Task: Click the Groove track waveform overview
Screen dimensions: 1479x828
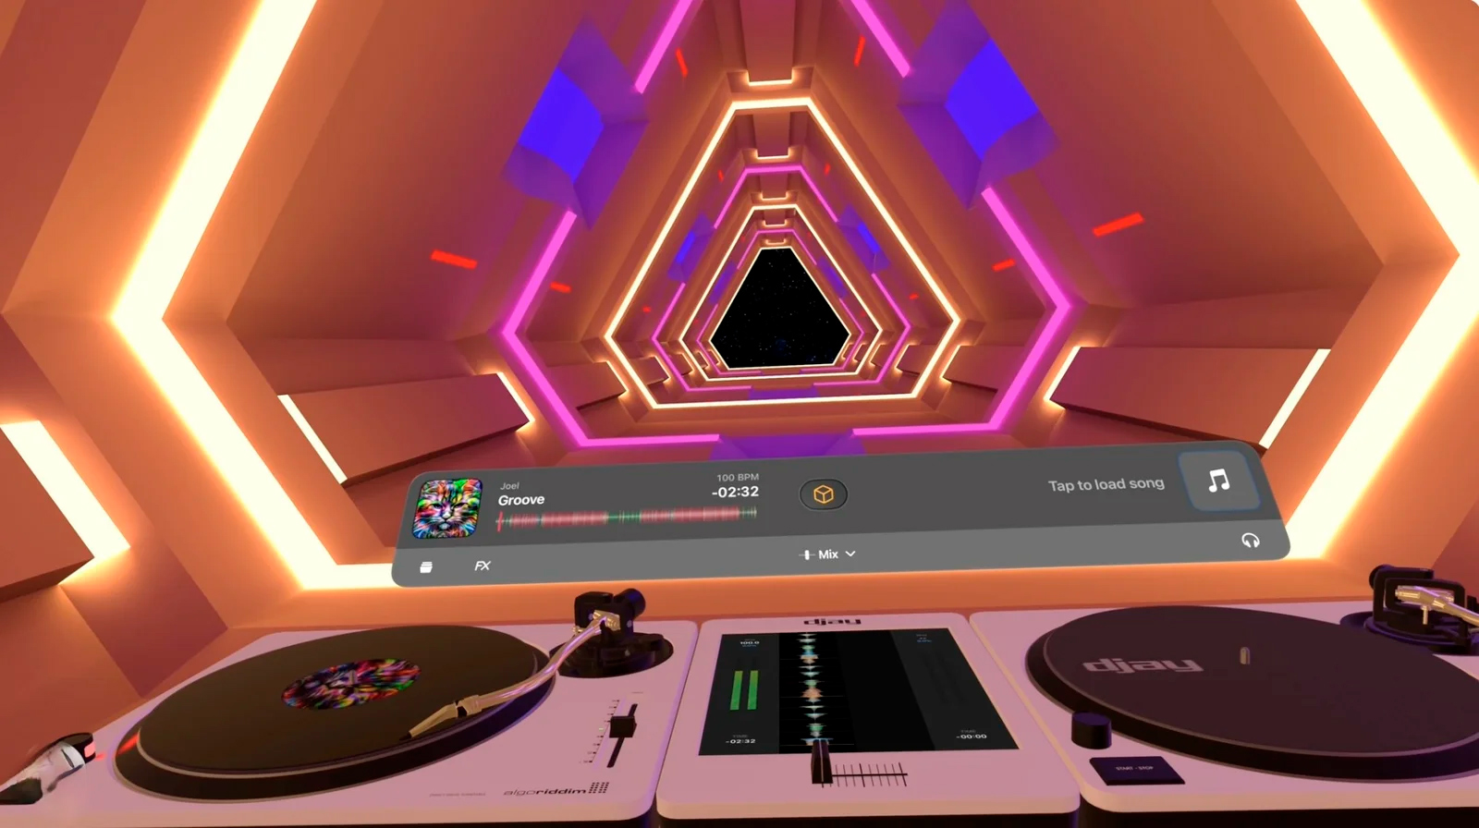Action: pos(627,518)
